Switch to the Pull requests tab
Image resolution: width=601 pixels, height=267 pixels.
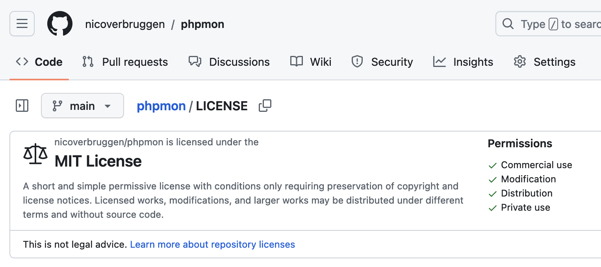tap(125, 62)
